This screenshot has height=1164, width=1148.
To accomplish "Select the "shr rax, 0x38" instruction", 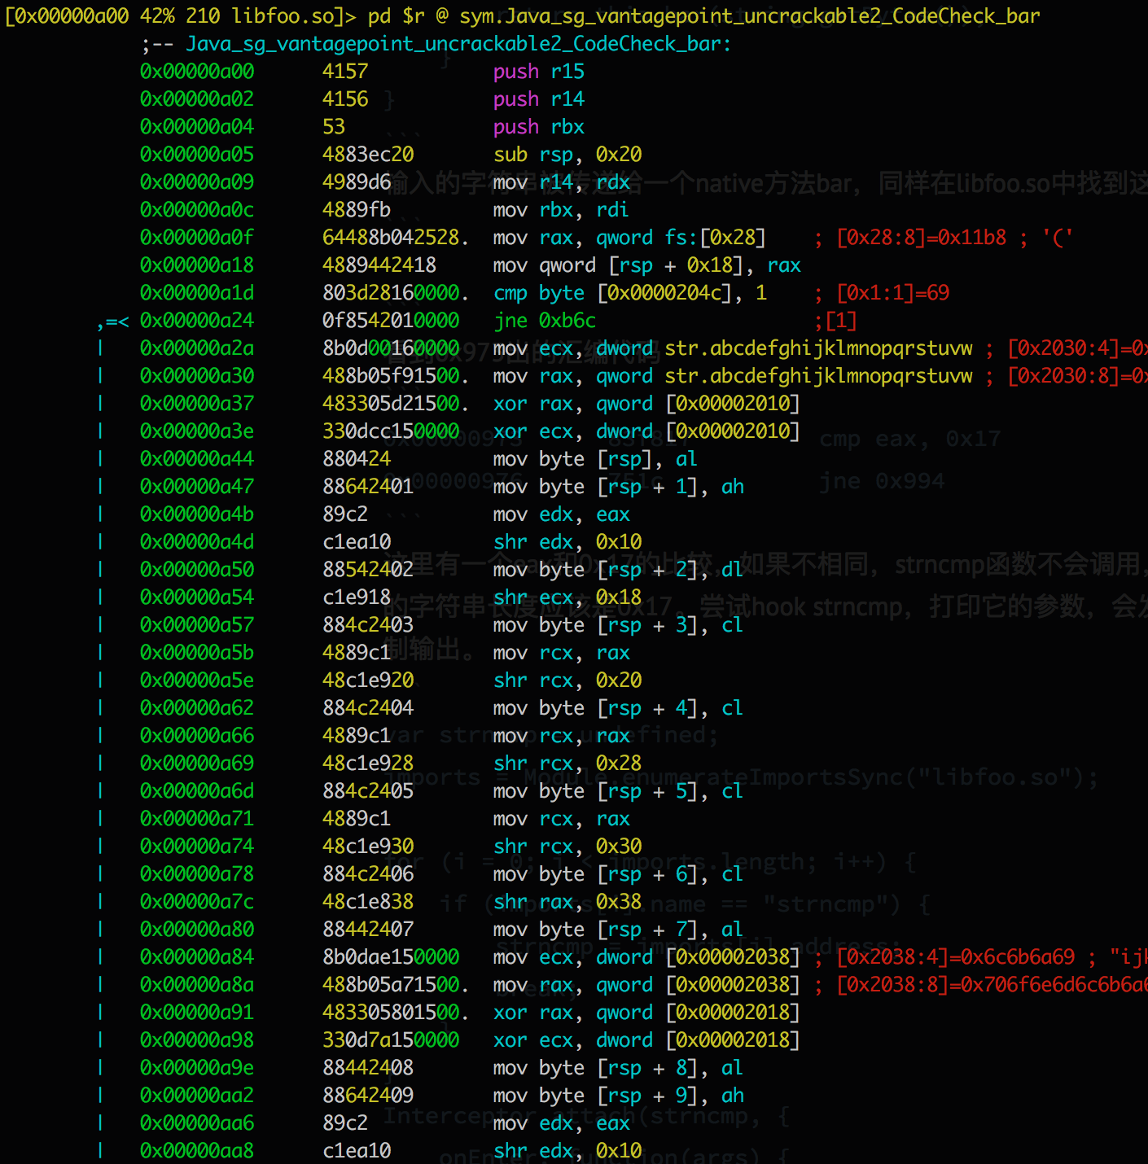I will 567,902.
